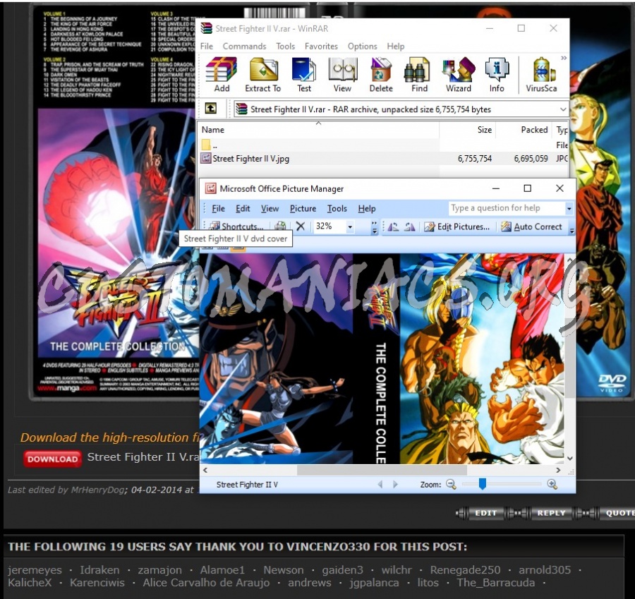Open the Picture menu

[303, 209]
